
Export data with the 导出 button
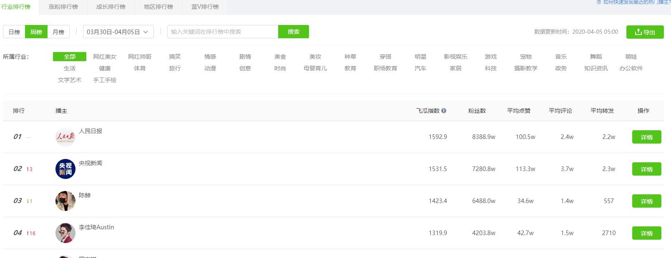tap(645, 32)
